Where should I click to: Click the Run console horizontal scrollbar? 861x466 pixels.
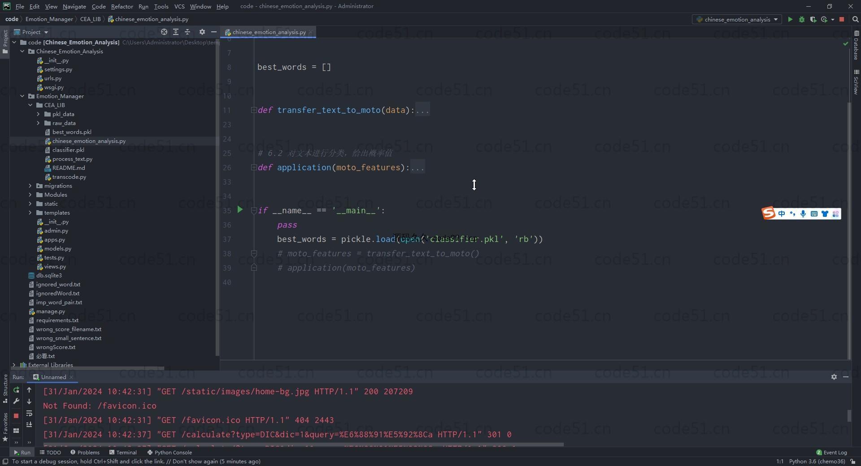(303, 444)
